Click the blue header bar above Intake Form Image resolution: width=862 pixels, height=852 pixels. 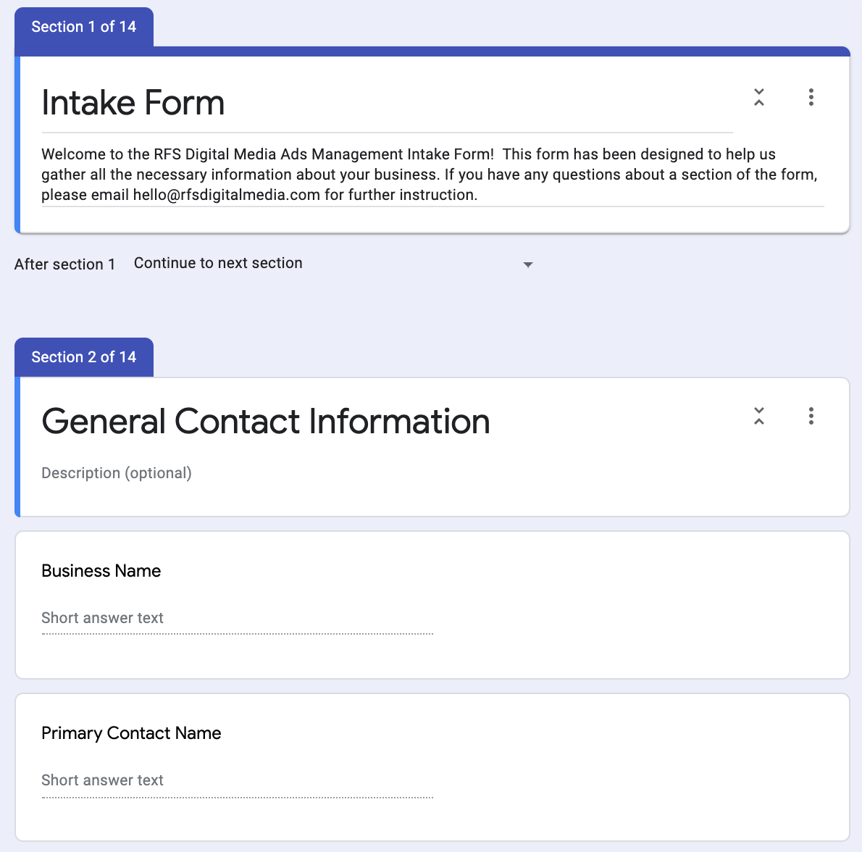coord(500,51)
